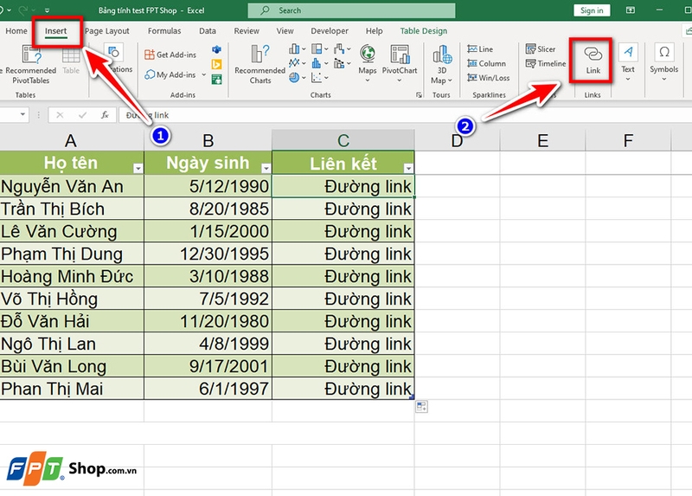The width and height of the screenshot is (692, 496).
Task: Open the Illustrations shapes button
Action: pyautogui.click(x=114, y=54)
